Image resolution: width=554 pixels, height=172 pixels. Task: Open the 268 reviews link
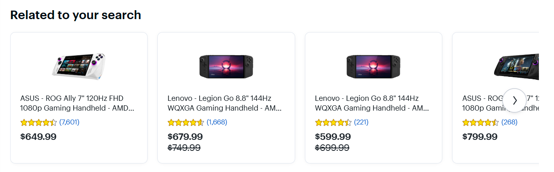[509, 122]
